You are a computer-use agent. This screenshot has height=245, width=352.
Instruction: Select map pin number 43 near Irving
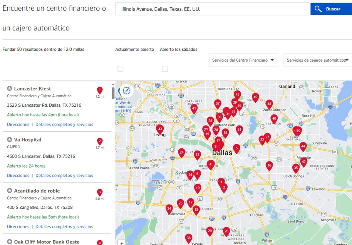(160, 130)
